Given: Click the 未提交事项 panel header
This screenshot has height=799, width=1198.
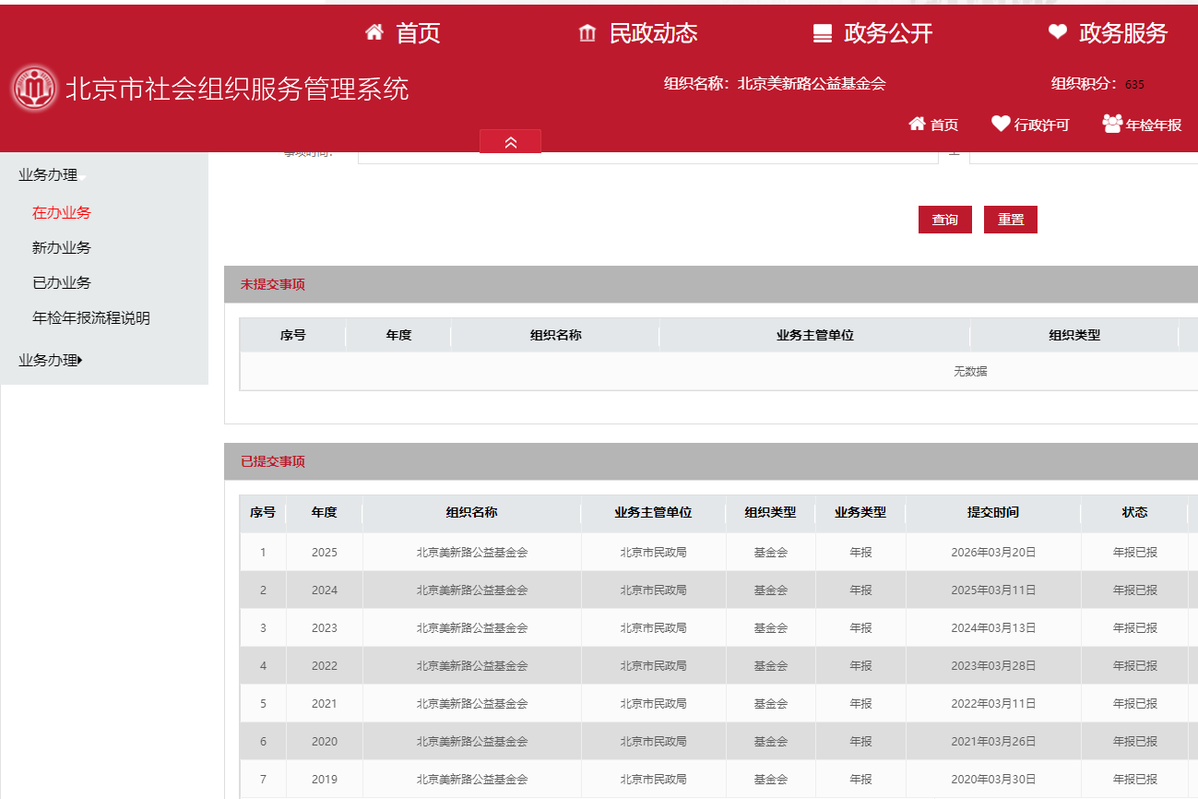Looking at the screenshot, I should click(x=711, y=284).
